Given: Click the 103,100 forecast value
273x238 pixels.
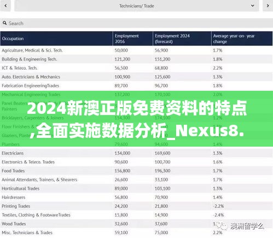Looking at the screenshot, I should point(162,189).
